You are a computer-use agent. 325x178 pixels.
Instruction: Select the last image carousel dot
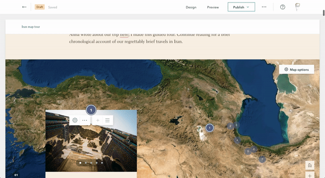pyautogui.click(x=102, y=163)
